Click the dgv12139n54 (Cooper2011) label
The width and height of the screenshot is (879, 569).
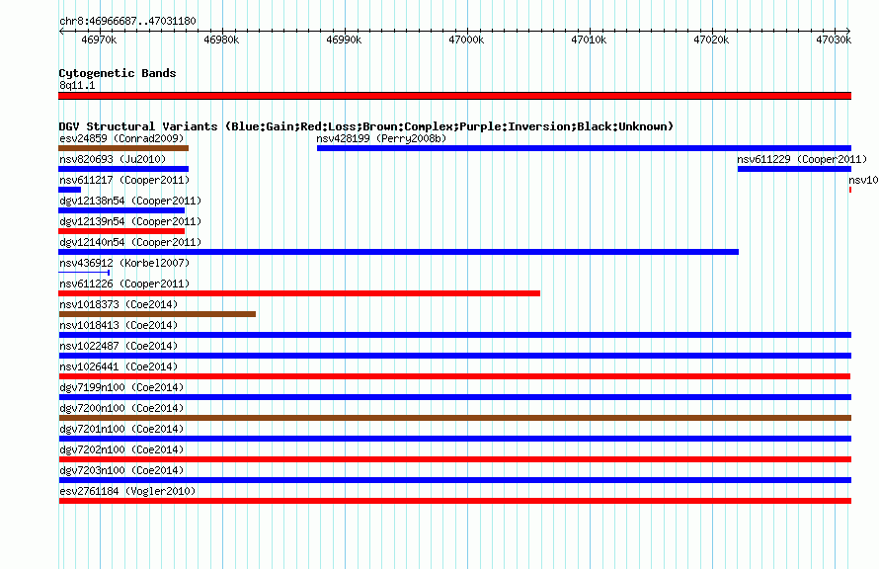point(130,221)
